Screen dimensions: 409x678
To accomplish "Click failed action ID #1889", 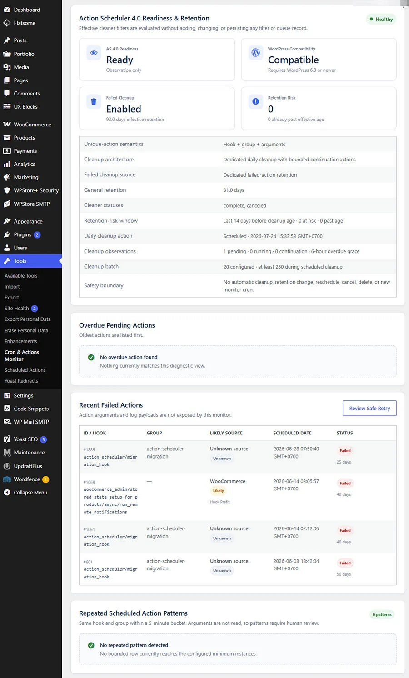I will (89, 449).
